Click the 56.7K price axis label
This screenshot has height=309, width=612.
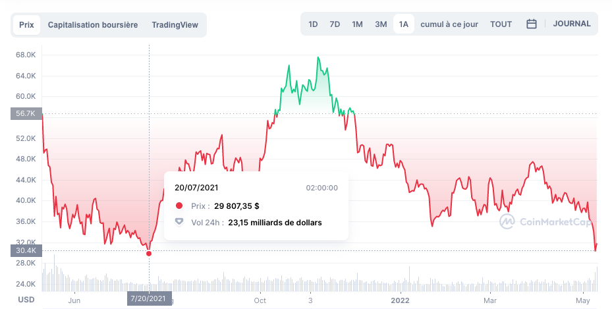pos(26,113)
